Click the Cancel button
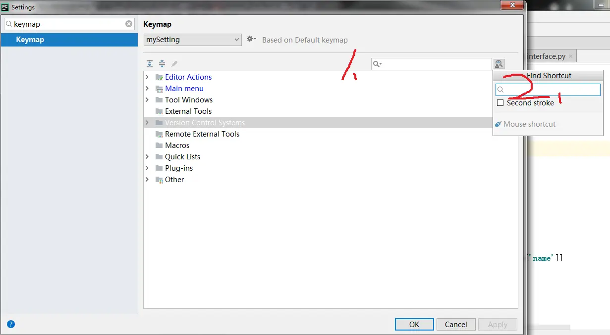Image resolution: width=610 pixels, height=335 pixels. click(456, 325)
